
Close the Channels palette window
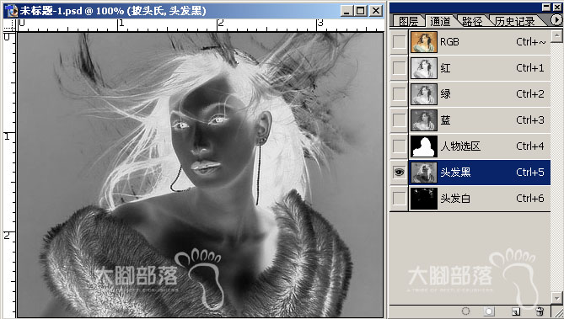pyautogui.click(x=556, y=8)
